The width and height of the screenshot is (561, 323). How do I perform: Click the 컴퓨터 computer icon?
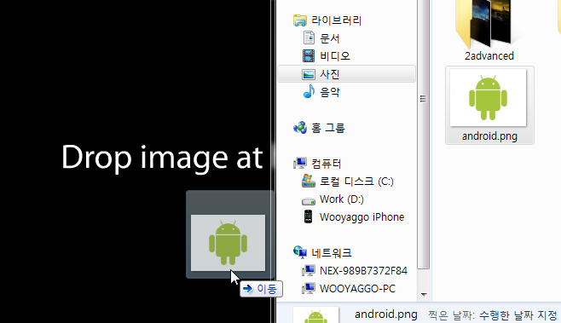pos(300,164)
